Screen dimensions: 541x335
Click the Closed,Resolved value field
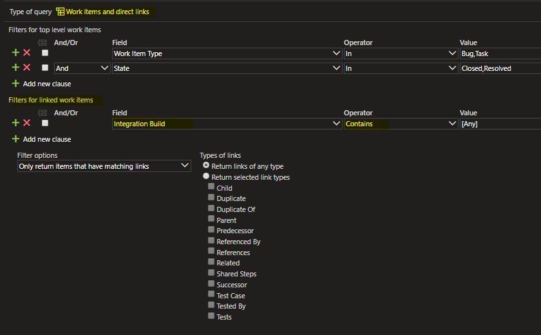point(500,68)
